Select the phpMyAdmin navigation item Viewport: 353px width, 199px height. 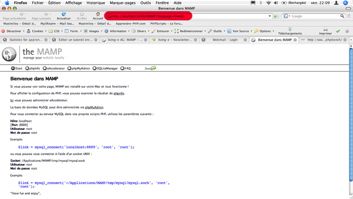point(79,68)
